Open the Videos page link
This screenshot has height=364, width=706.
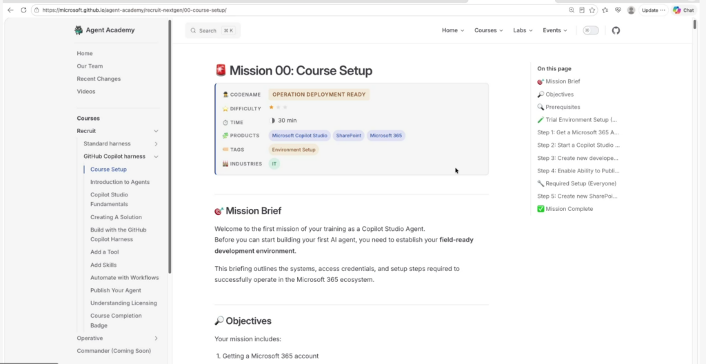(x=86, y=91)
